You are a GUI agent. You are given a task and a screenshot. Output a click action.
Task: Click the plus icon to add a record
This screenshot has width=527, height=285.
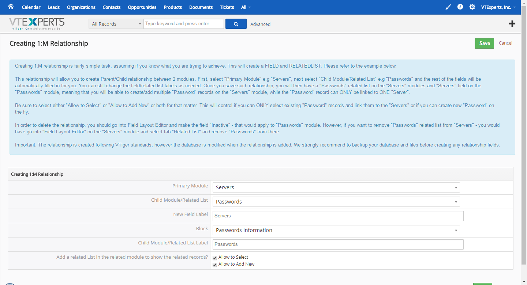tap(512, 23)
